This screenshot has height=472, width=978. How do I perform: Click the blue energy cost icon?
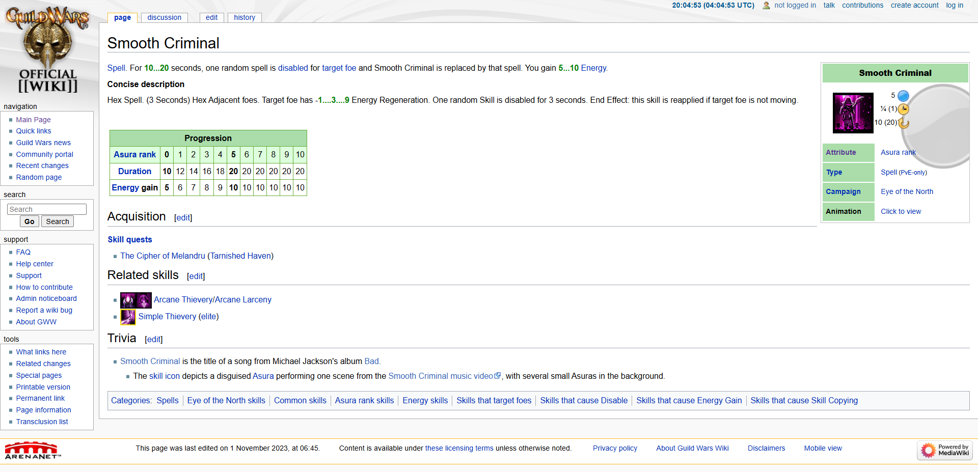903,96
